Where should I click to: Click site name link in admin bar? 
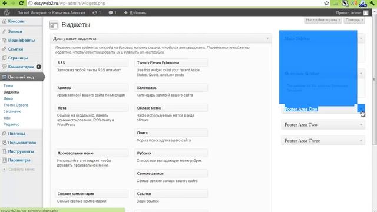click(x=51, y=13)
